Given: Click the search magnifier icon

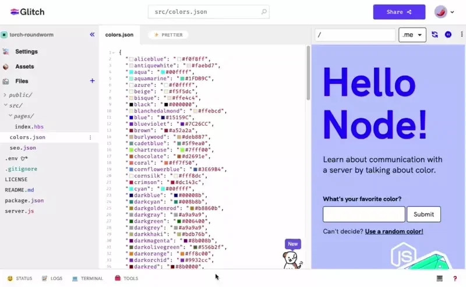Looking at the screenshot, I should [264, 12].
